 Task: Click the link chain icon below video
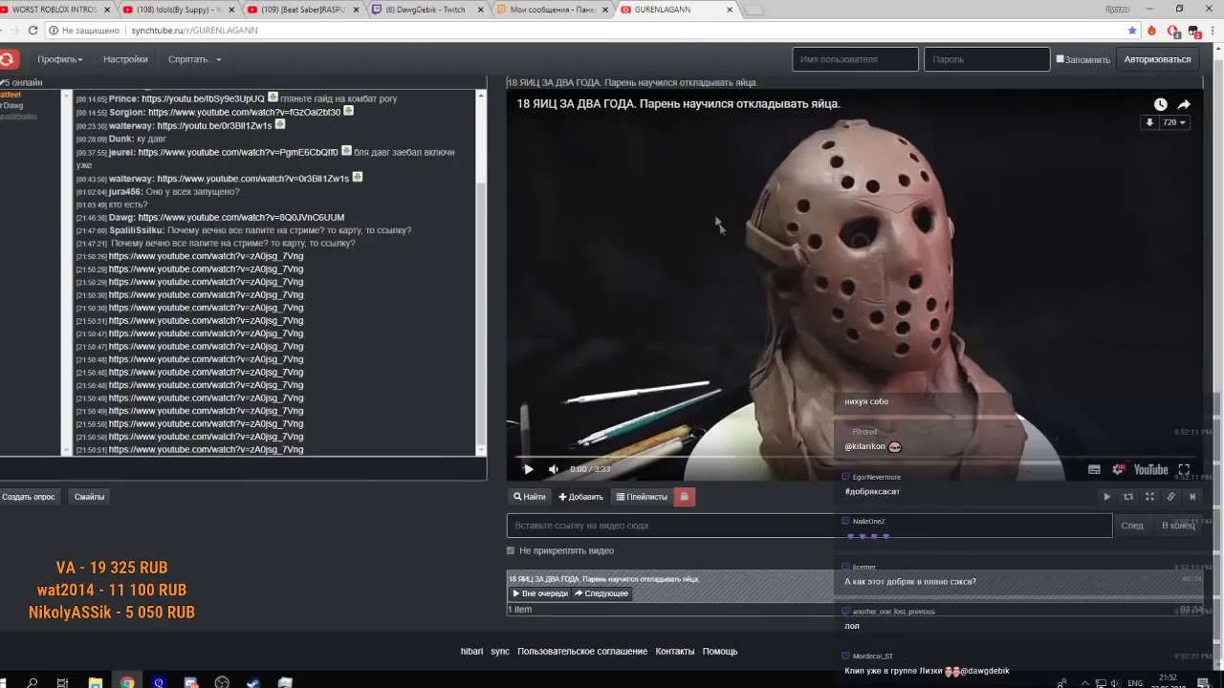tap(1170, 497)
